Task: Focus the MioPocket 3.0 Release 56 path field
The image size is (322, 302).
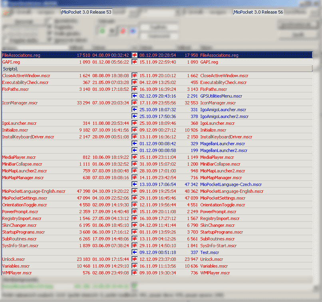Action: click(x=258, y=12)
